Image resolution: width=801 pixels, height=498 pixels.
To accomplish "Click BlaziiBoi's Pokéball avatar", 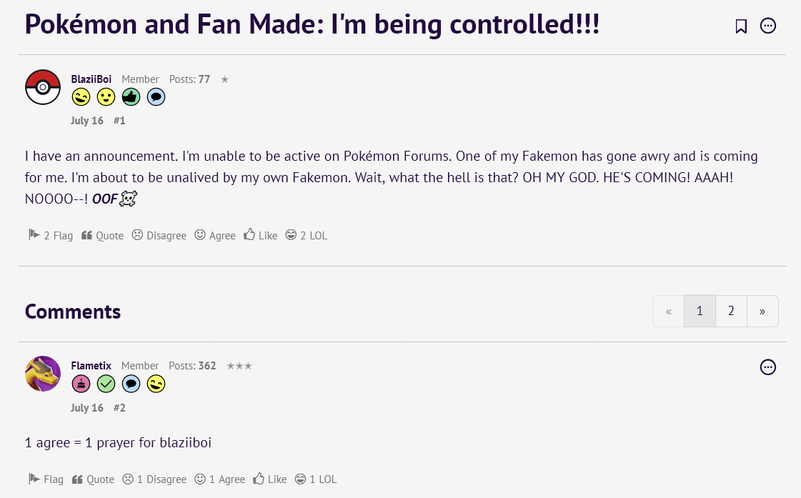I will (x=43, y=87).
